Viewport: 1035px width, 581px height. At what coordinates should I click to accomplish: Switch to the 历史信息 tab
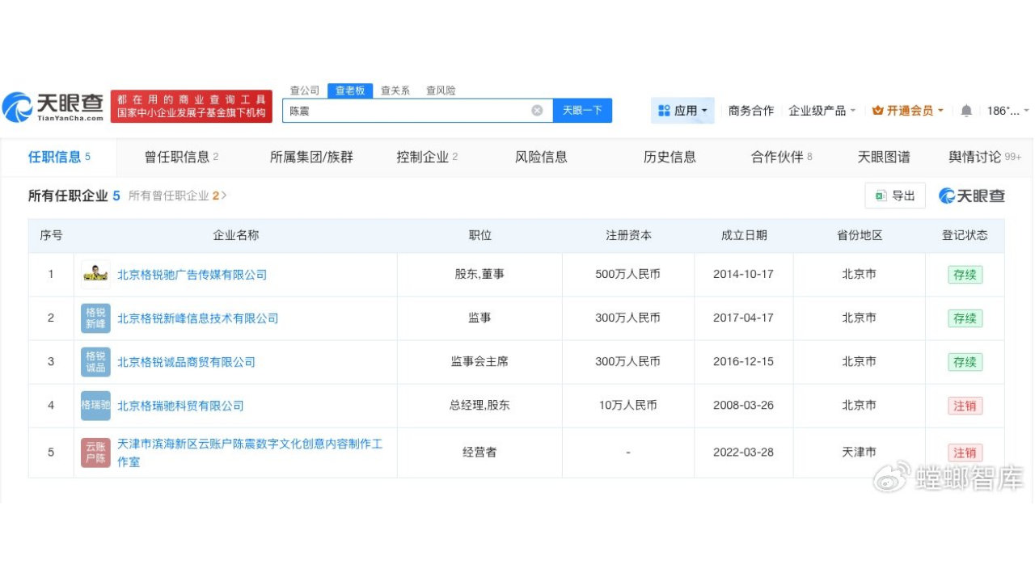(x=670, y=157)
